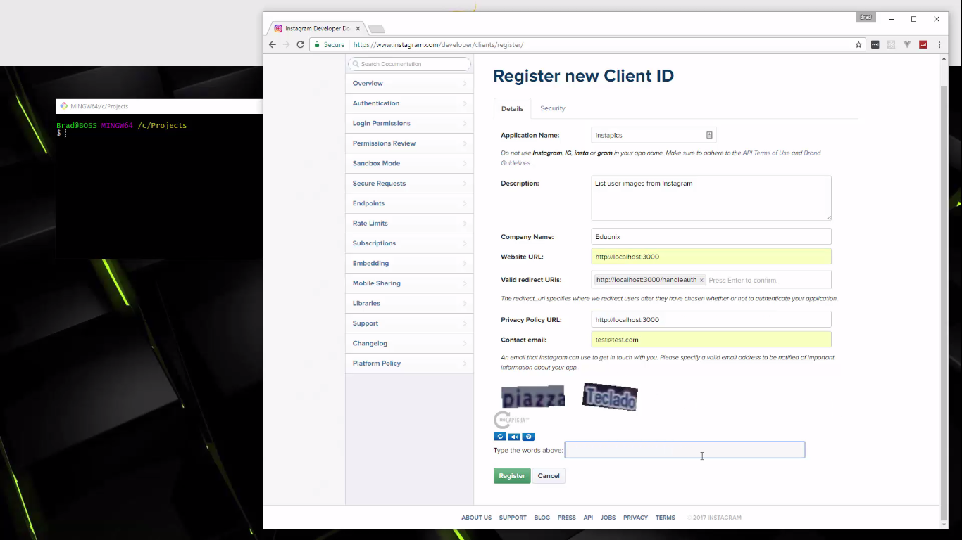
Task: Open PRESS footer link
Action: [567, 517]
